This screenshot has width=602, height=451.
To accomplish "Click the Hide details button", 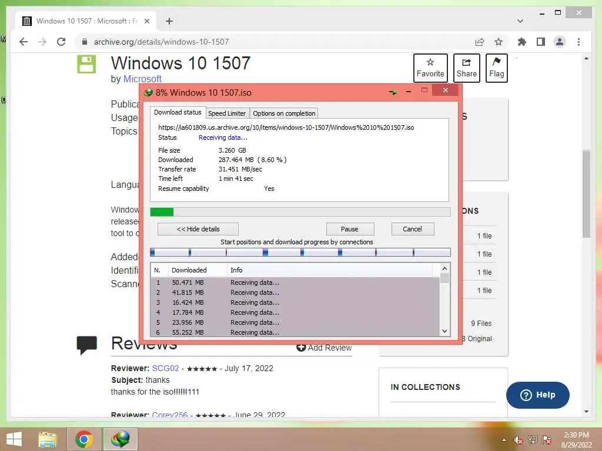I will tap(198, 229).
